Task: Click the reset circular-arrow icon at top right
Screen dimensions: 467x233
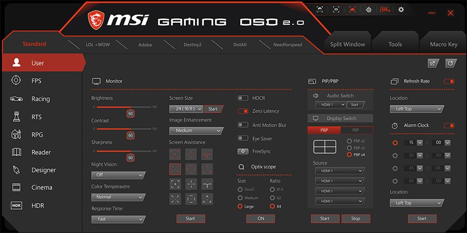Action: (451, 63)
